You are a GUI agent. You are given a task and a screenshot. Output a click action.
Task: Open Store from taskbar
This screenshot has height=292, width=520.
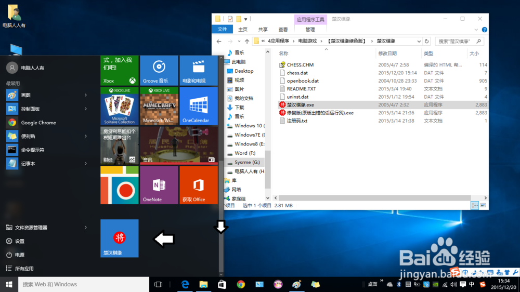coord(222,284)
